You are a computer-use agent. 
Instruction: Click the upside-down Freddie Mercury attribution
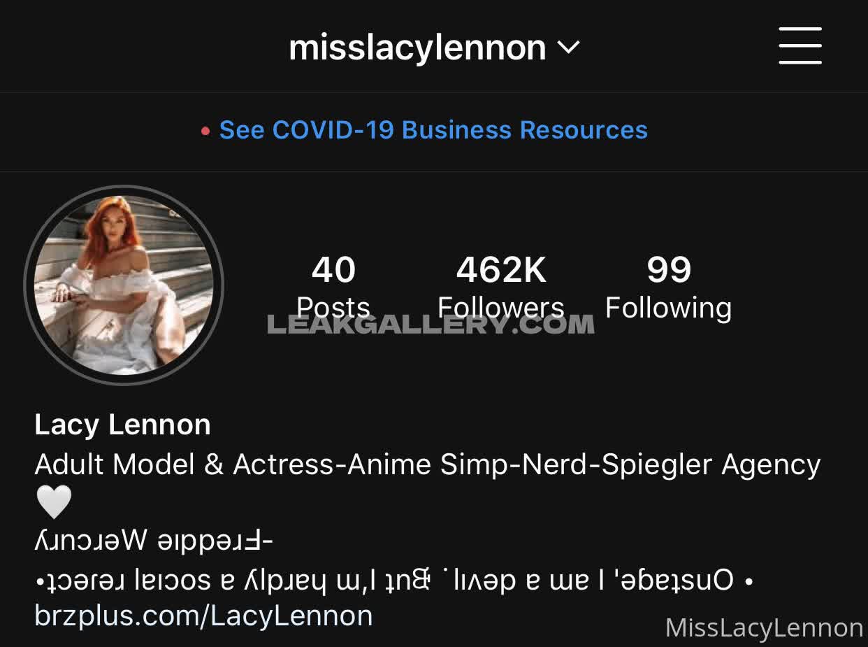coord(154,540)
